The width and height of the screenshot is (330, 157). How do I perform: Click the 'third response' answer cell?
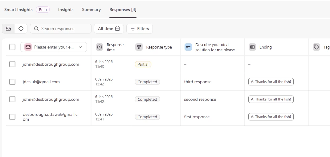click(198, 82)
